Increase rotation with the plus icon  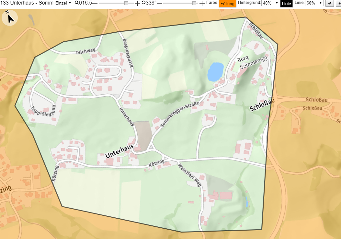point(202,3)
